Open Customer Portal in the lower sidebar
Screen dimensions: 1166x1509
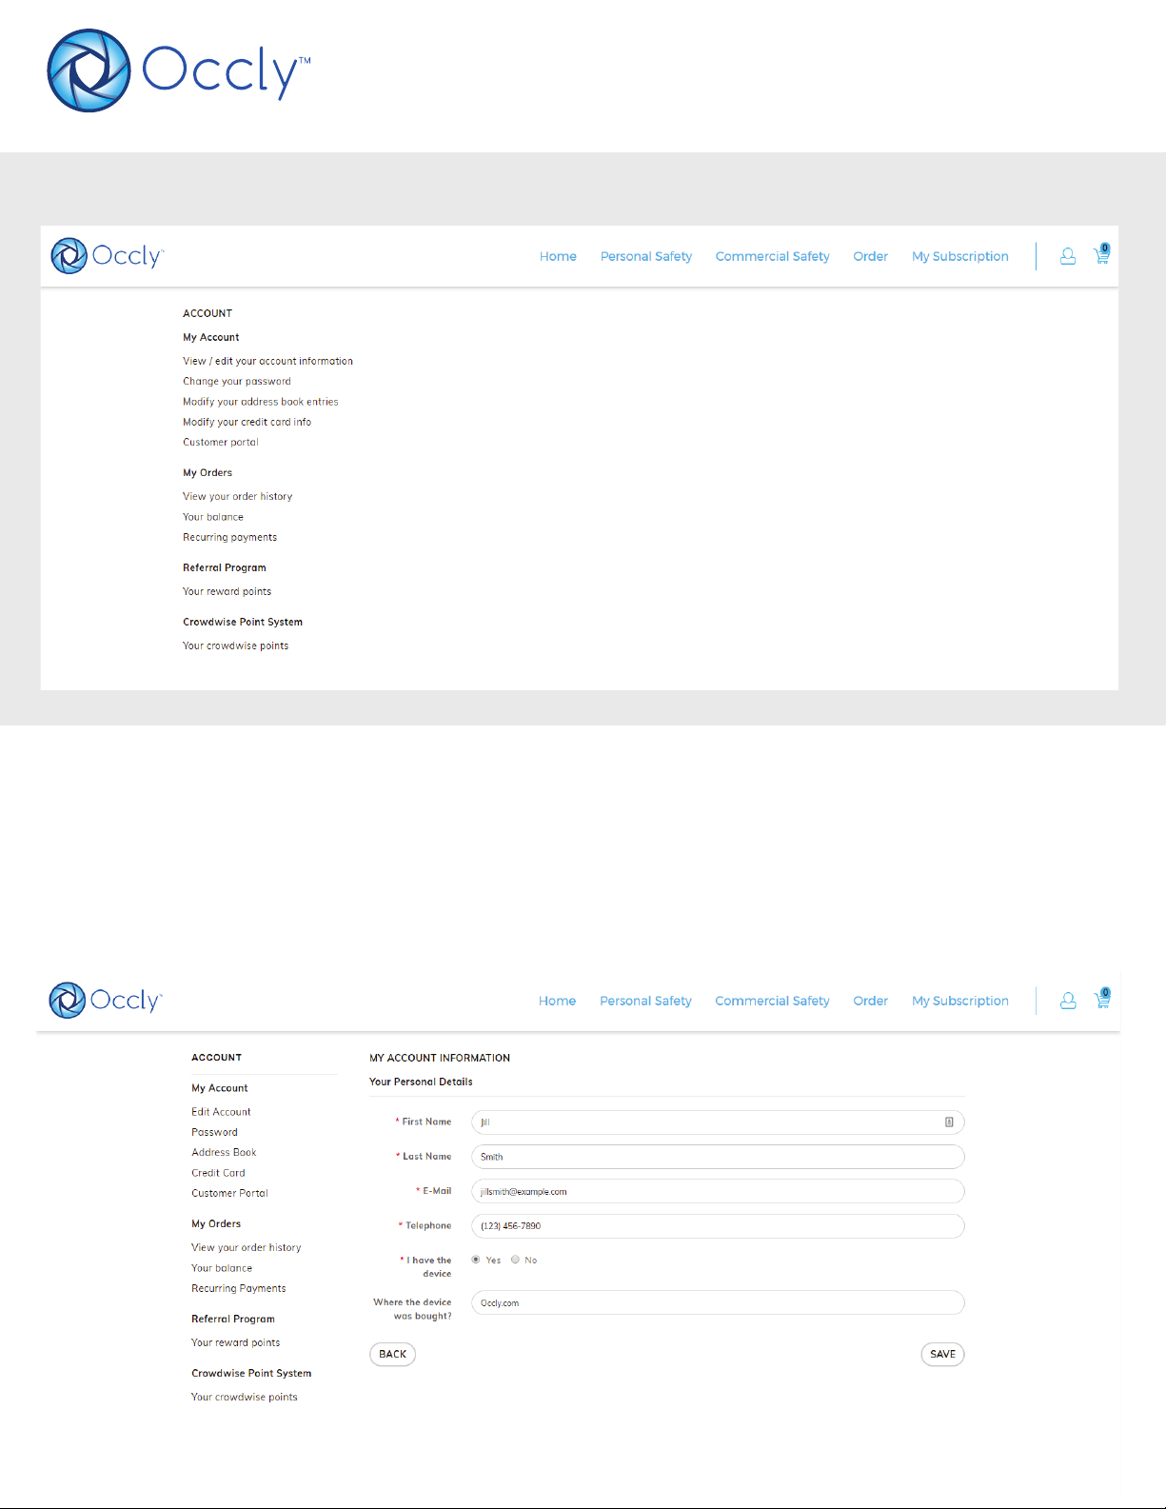(229, 1193)
